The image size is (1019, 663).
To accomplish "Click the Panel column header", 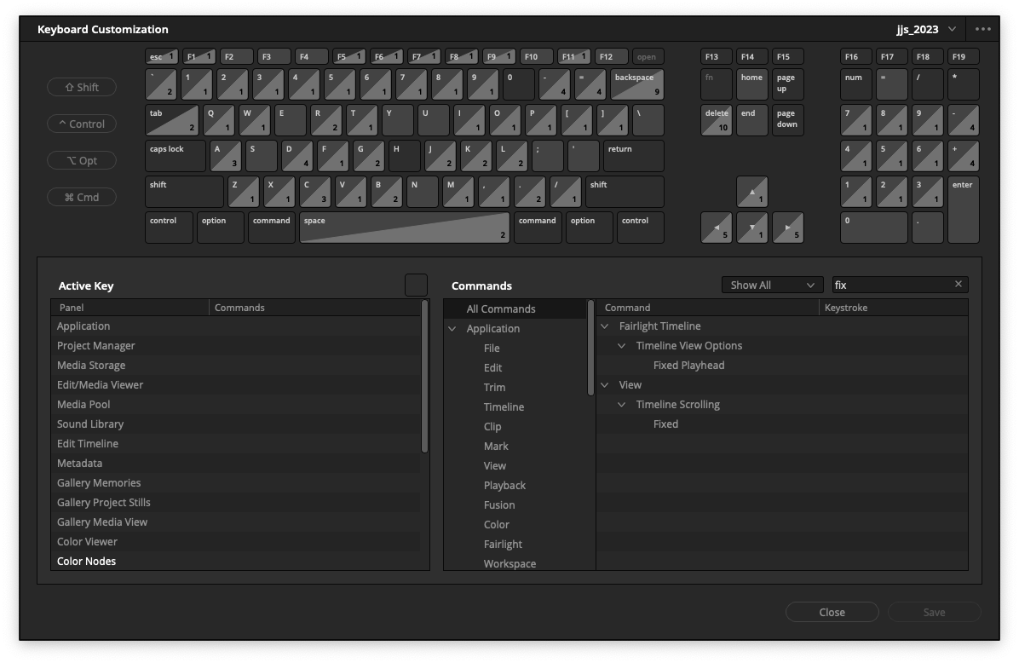I will coord(130,308).
